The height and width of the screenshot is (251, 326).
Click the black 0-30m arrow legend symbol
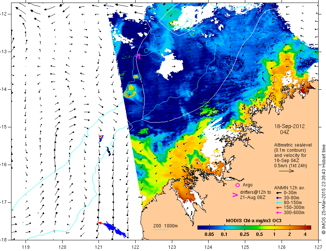[279, 193]
